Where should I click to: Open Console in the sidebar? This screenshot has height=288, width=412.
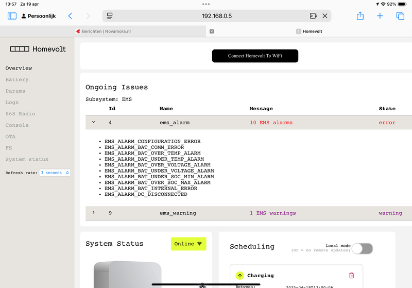point(17,125)
